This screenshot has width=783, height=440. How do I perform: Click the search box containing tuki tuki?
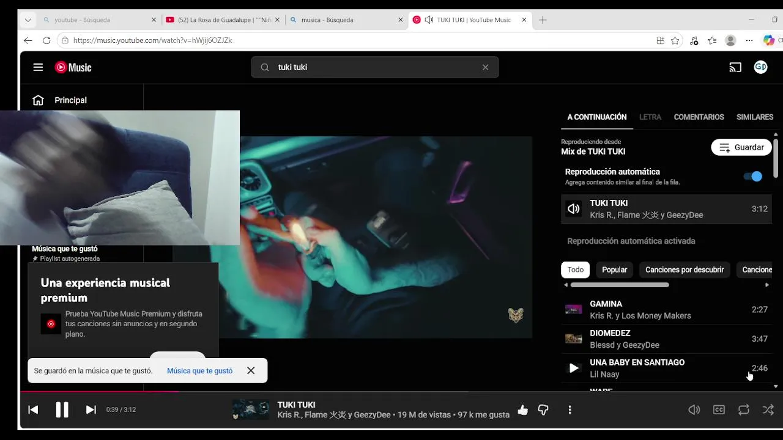click(x=374, y=67)
